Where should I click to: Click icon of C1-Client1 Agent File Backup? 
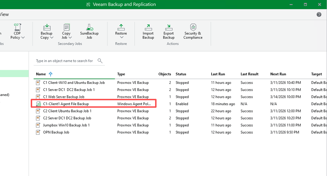click(38, 104)
